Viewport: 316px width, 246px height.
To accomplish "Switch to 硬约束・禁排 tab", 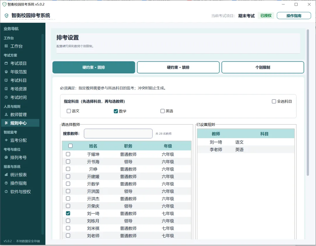I will tap(178, 67).
